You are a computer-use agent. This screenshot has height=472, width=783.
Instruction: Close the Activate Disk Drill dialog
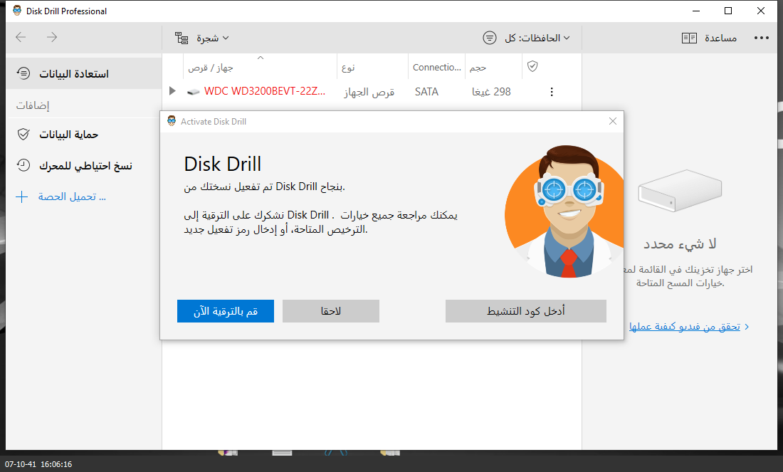point(613,121)
